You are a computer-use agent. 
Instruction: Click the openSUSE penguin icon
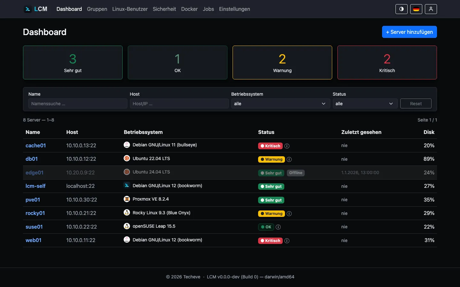[127, 226]
